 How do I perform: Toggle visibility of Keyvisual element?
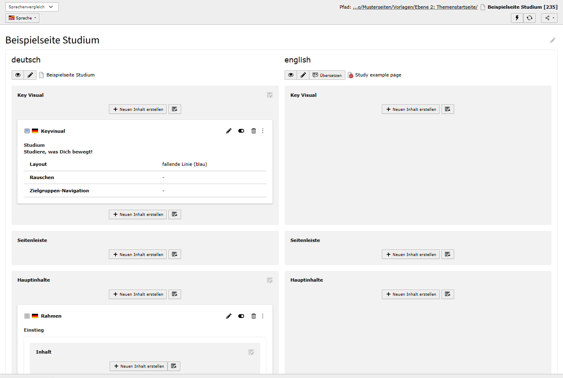[241, 131]
